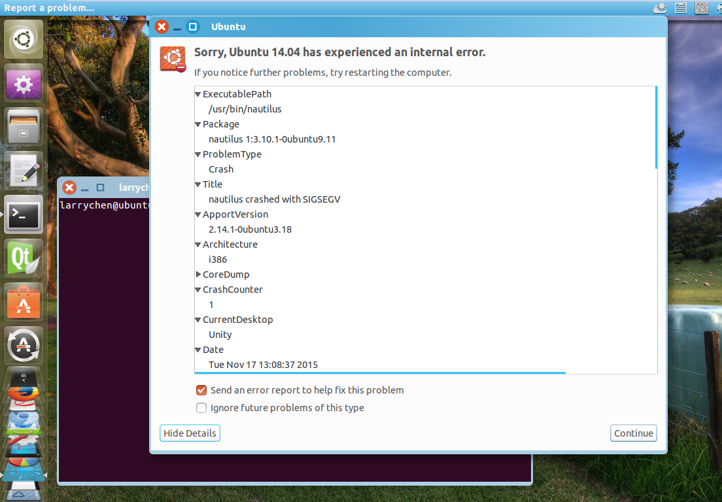Open Ubuntu Software Center orange bag icon
Viewport: 722px width, 502px height.
click(x=24, y=302)
